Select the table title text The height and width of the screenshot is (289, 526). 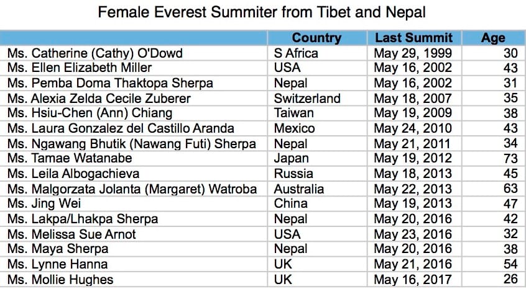pos(262,12)
